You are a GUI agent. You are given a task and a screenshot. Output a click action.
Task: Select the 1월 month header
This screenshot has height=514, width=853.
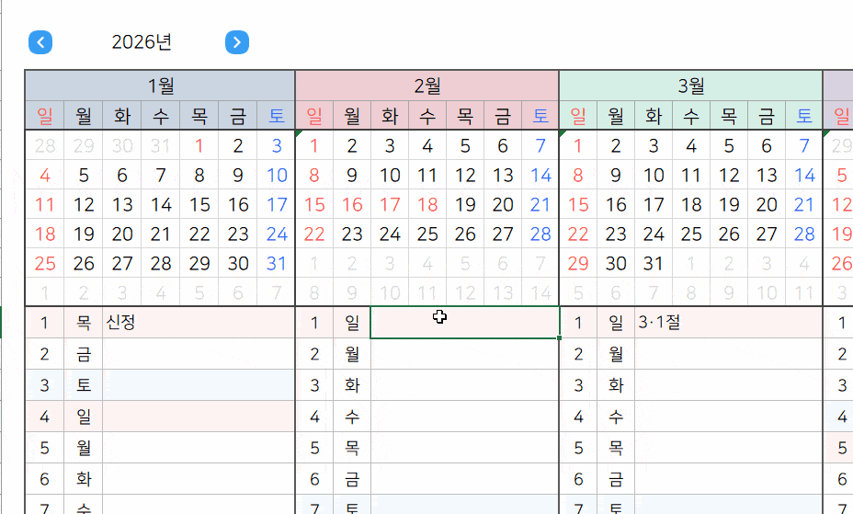coord(161,86)
